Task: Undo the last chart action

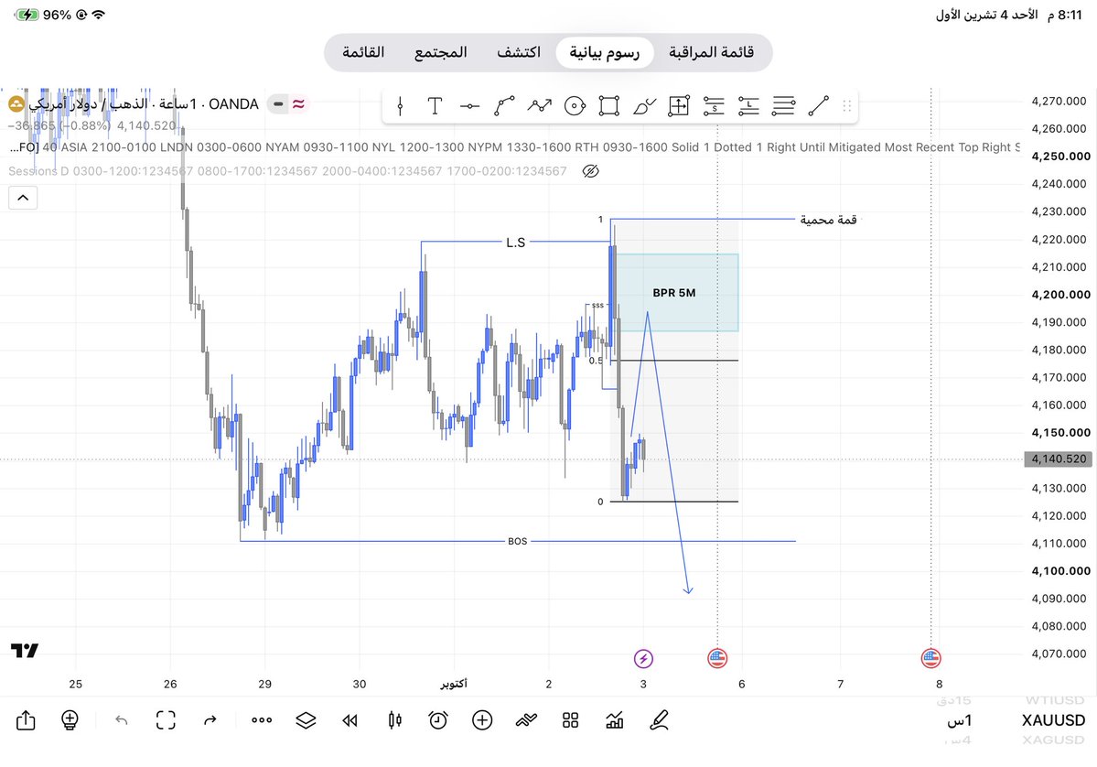Action: pos(121,720)
